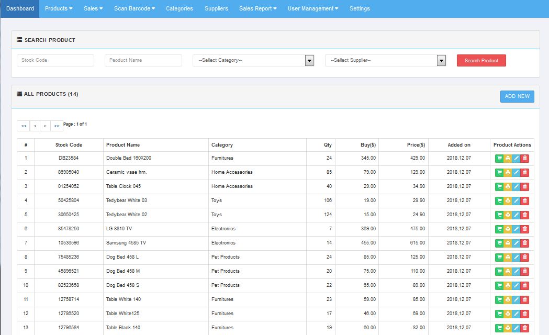Open the Suppliers page from the navbar

coord(216,8)
